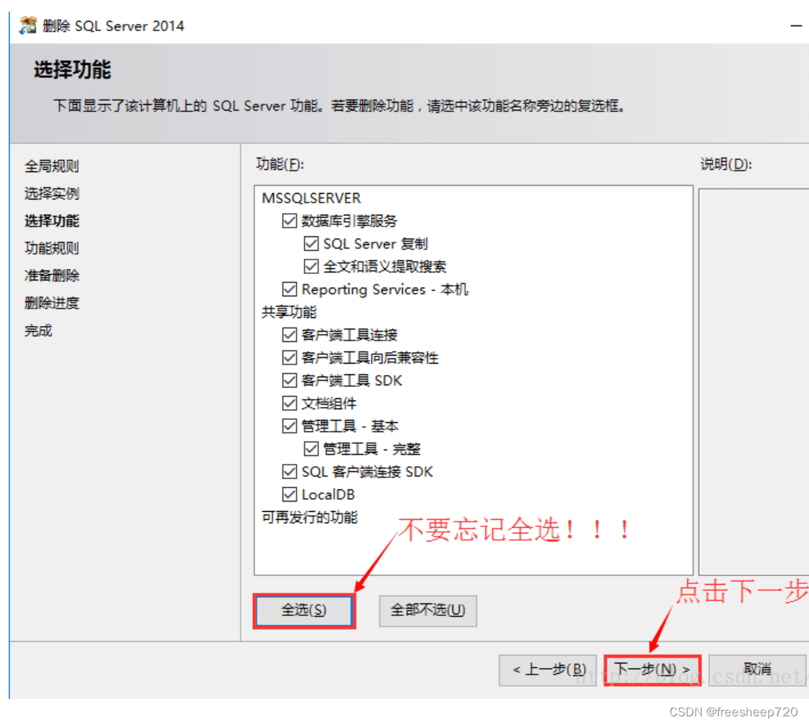Click the 全部不选(U) button
This screenshot has width=809, height=725.
pyautogui.click(x=428, y=611)
